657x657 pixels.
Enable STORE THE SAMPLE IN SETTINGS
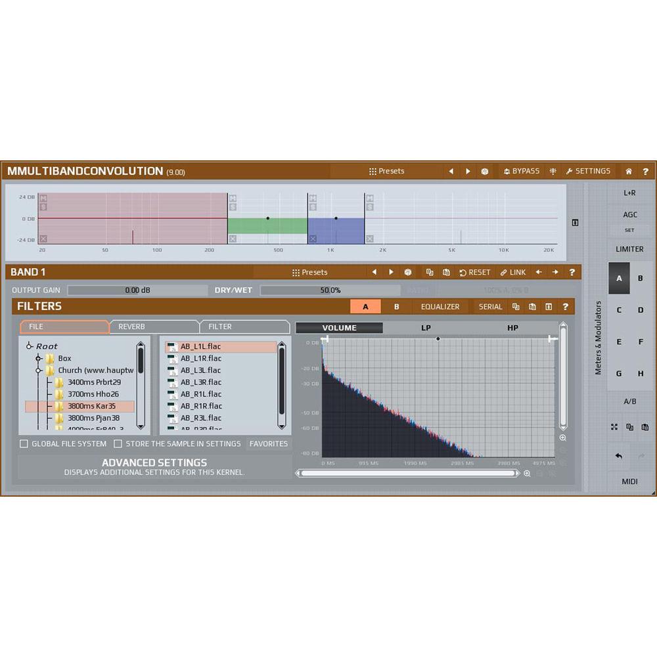(119, 443)
